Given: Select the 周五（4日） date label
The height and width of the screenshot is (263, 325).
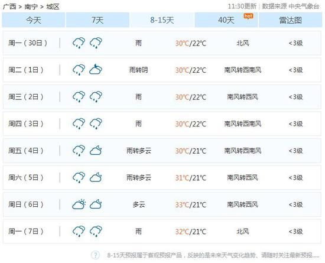Looking at the screenshot, I should pyautogui.click(x=26, y=151).
